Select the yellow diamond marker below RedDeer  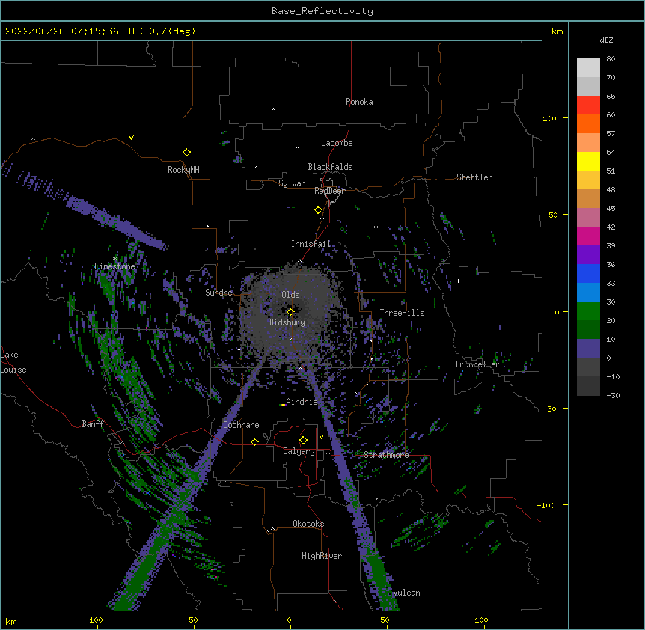319,210
